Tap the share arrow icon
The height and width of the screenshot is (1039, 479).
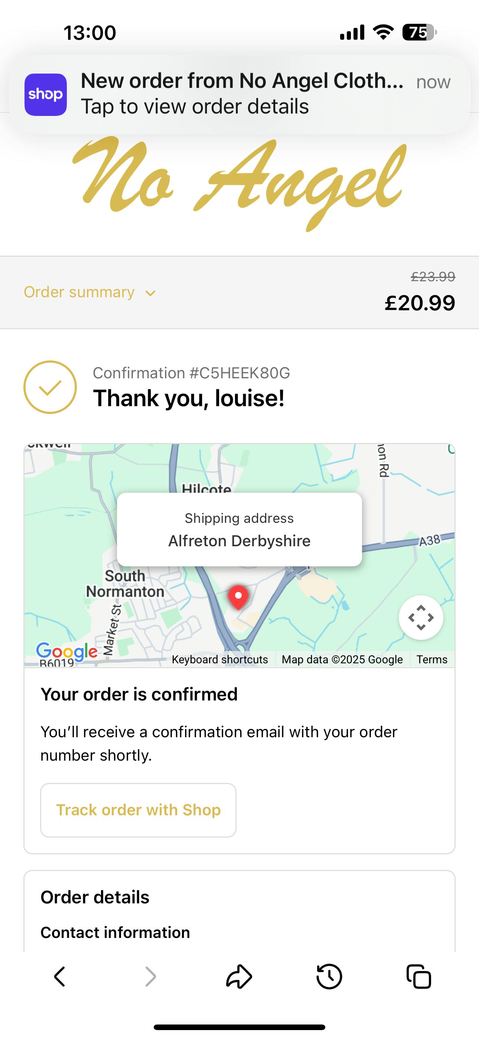(x=239, y=977)
